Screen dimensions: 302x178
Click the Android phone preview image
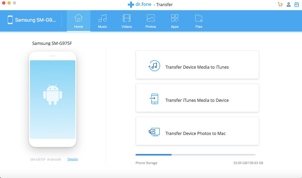click(x=53, y=99)
